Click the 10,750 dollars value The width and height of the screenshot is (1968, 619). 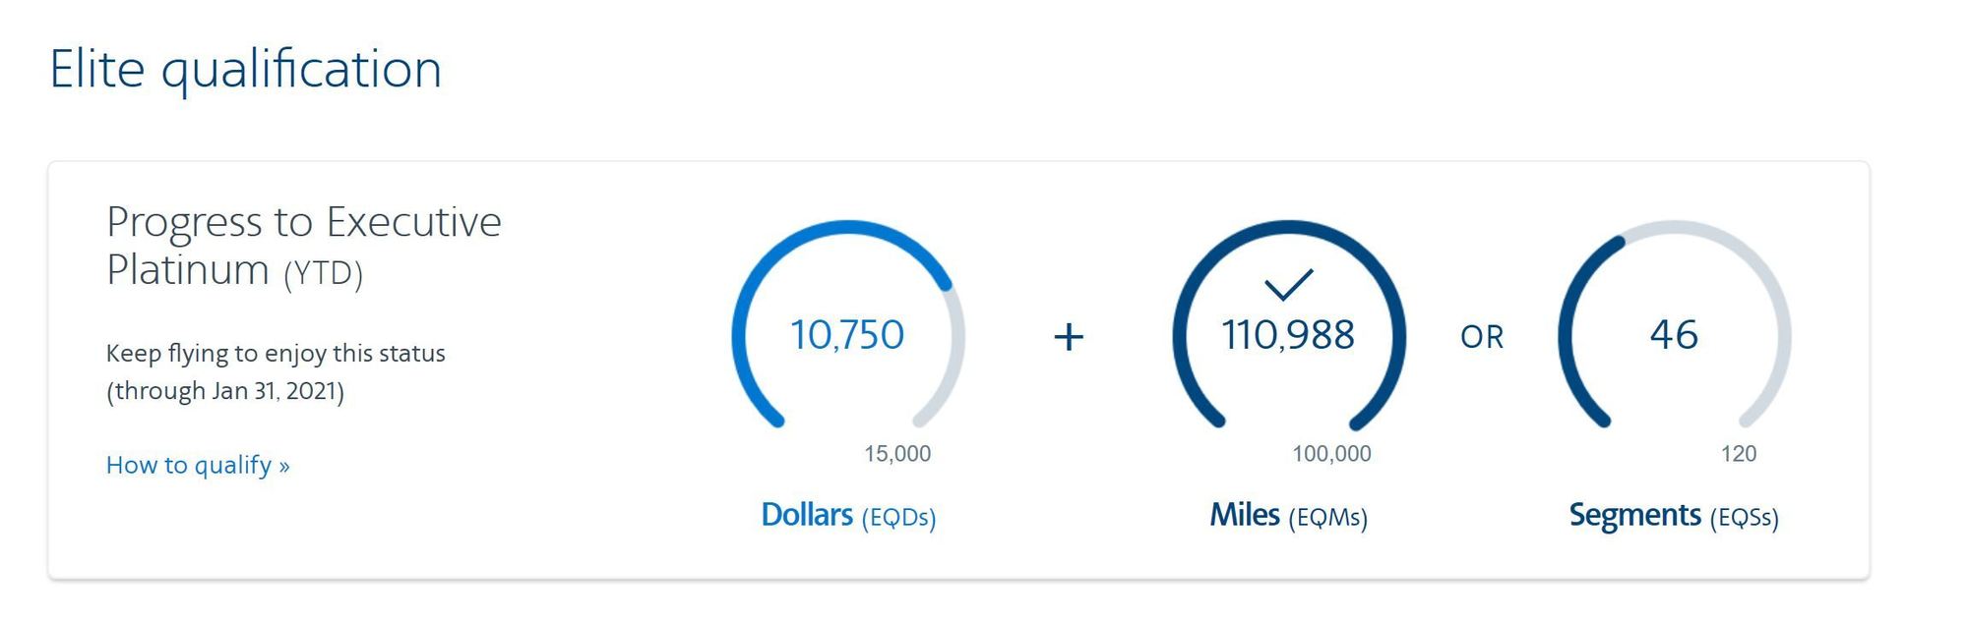point(847,335)
